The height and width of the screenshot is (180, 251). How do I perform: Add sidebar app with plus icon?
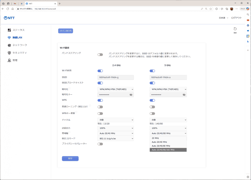pos(248,50)
